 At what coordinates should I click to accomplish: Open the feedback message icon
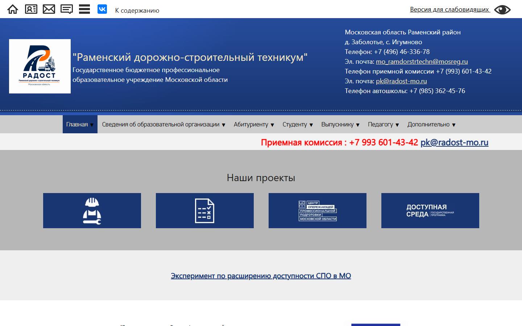click(x=67, y=9)
